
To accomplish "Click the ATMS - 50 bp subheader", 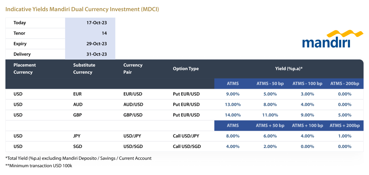I will click(270, 84).
